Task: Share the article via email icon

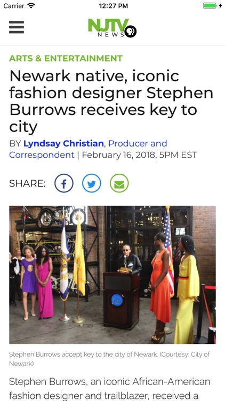Action: click(x=119, y=183)
